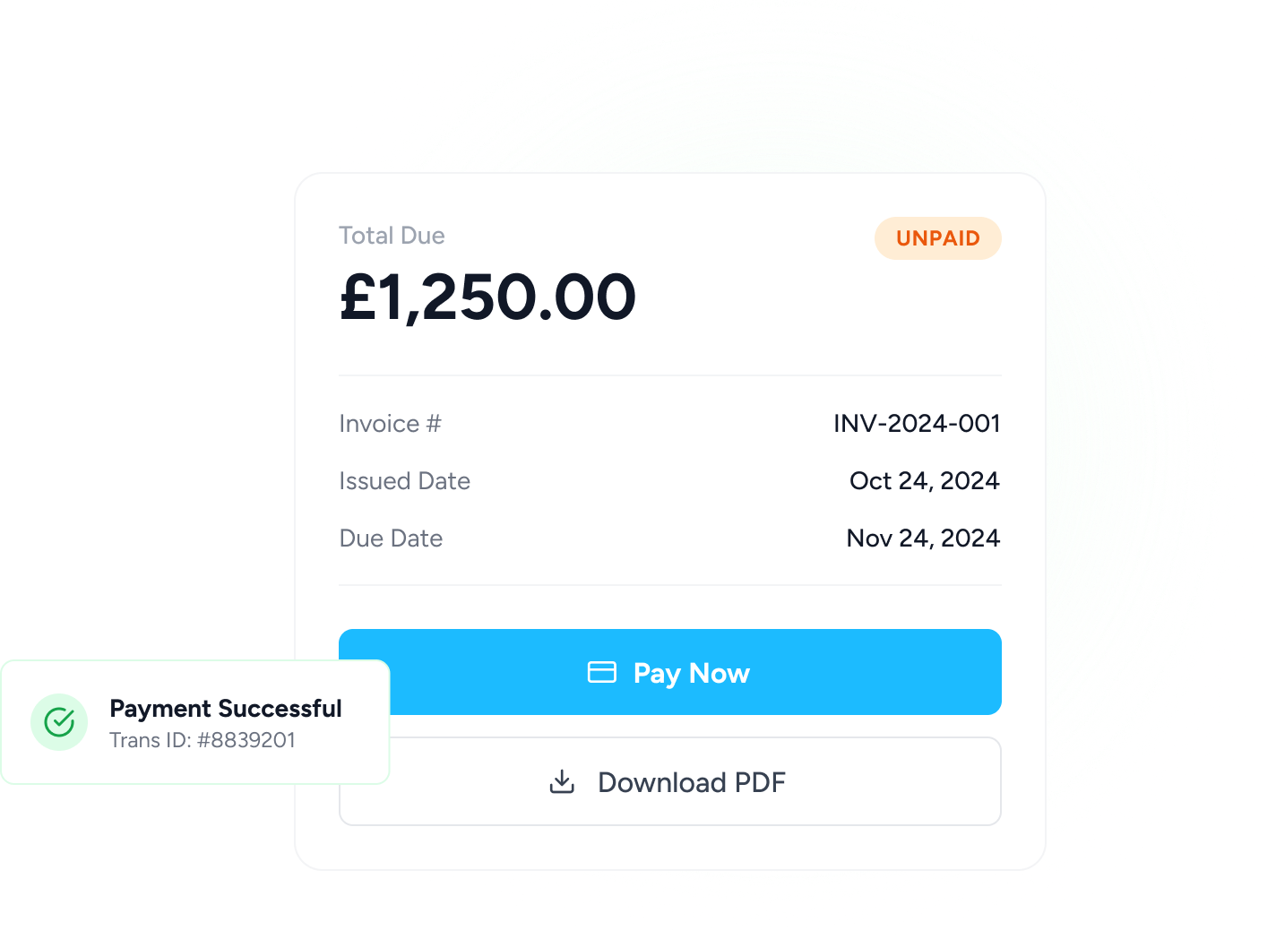
Task: Click the green checkmark success icon
Action: (x=59, y=722)
